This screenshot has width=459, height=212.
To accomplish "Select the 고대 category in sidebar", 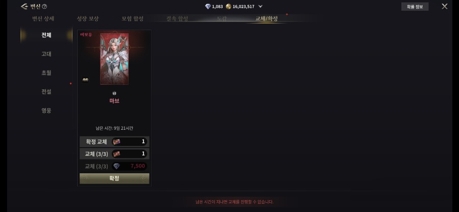I will (x=46, y=54).
